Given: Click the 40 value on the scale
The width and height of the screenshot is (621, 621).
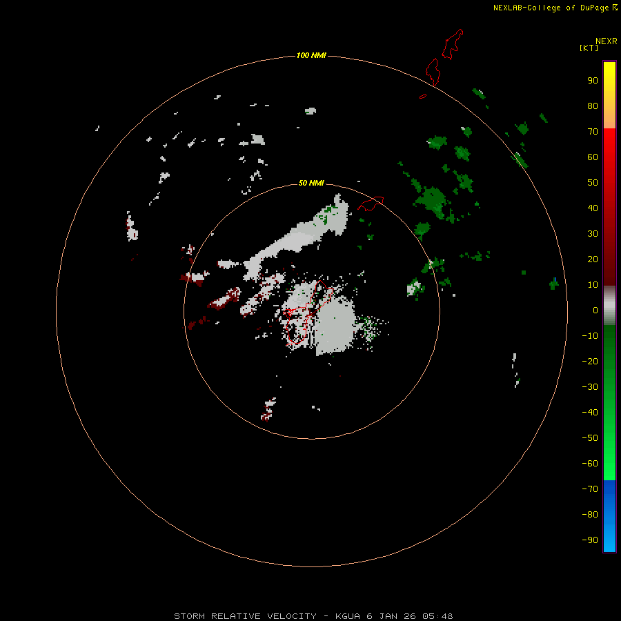Looking at the screenshot, I should tap(593, 208).
